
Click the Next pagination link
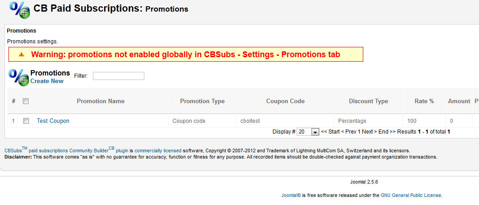[x=369, y=132]
